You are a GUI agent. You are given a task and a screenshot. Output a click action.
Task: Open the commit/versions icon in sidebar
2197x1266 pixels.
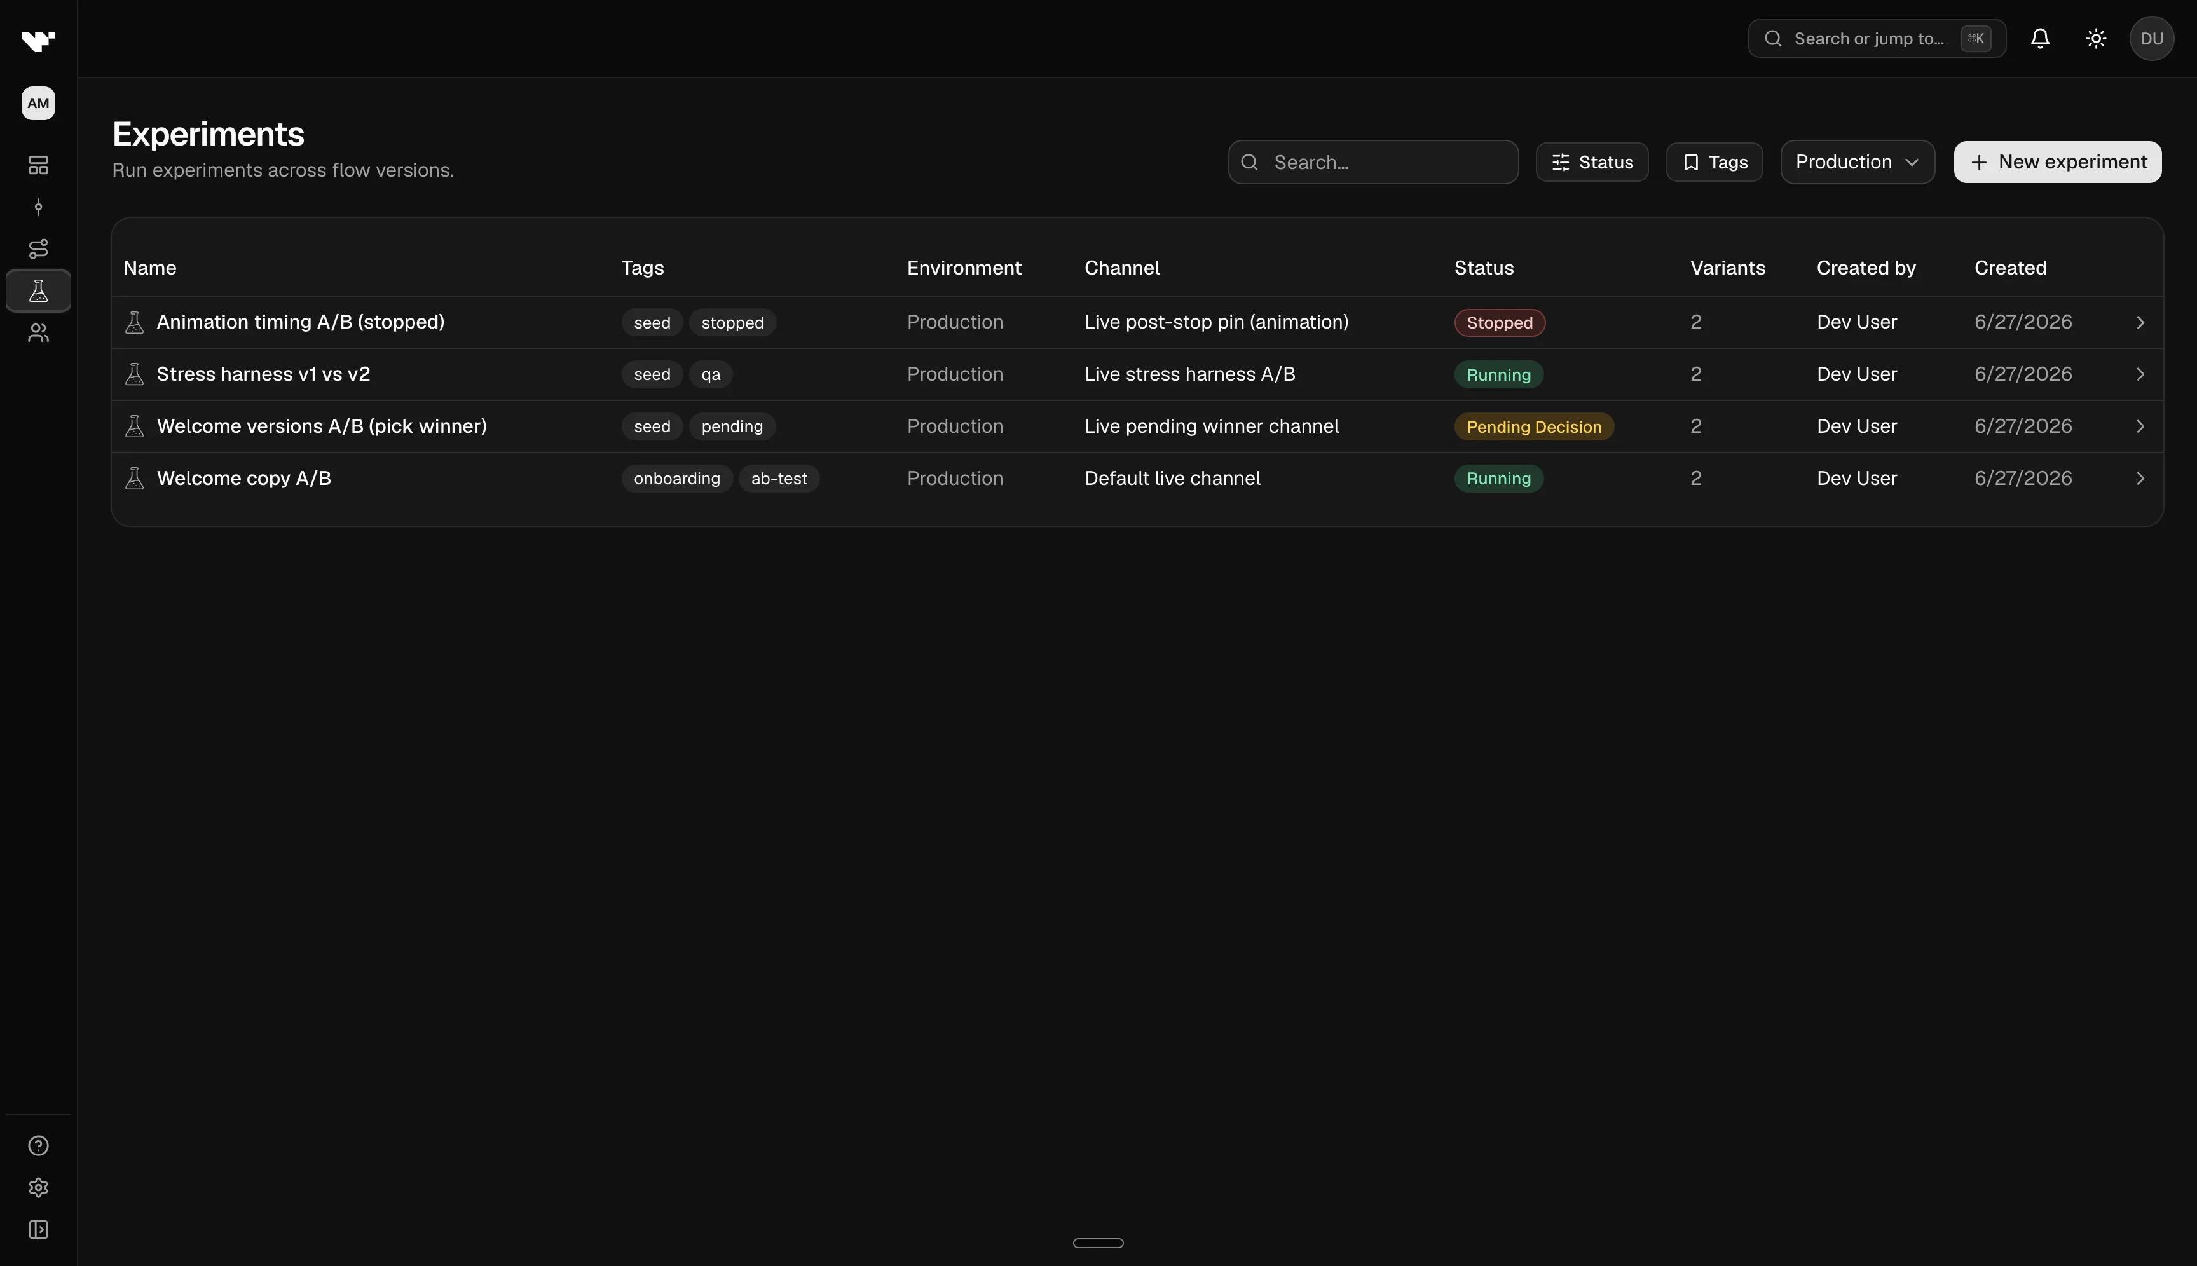[38, 206]
